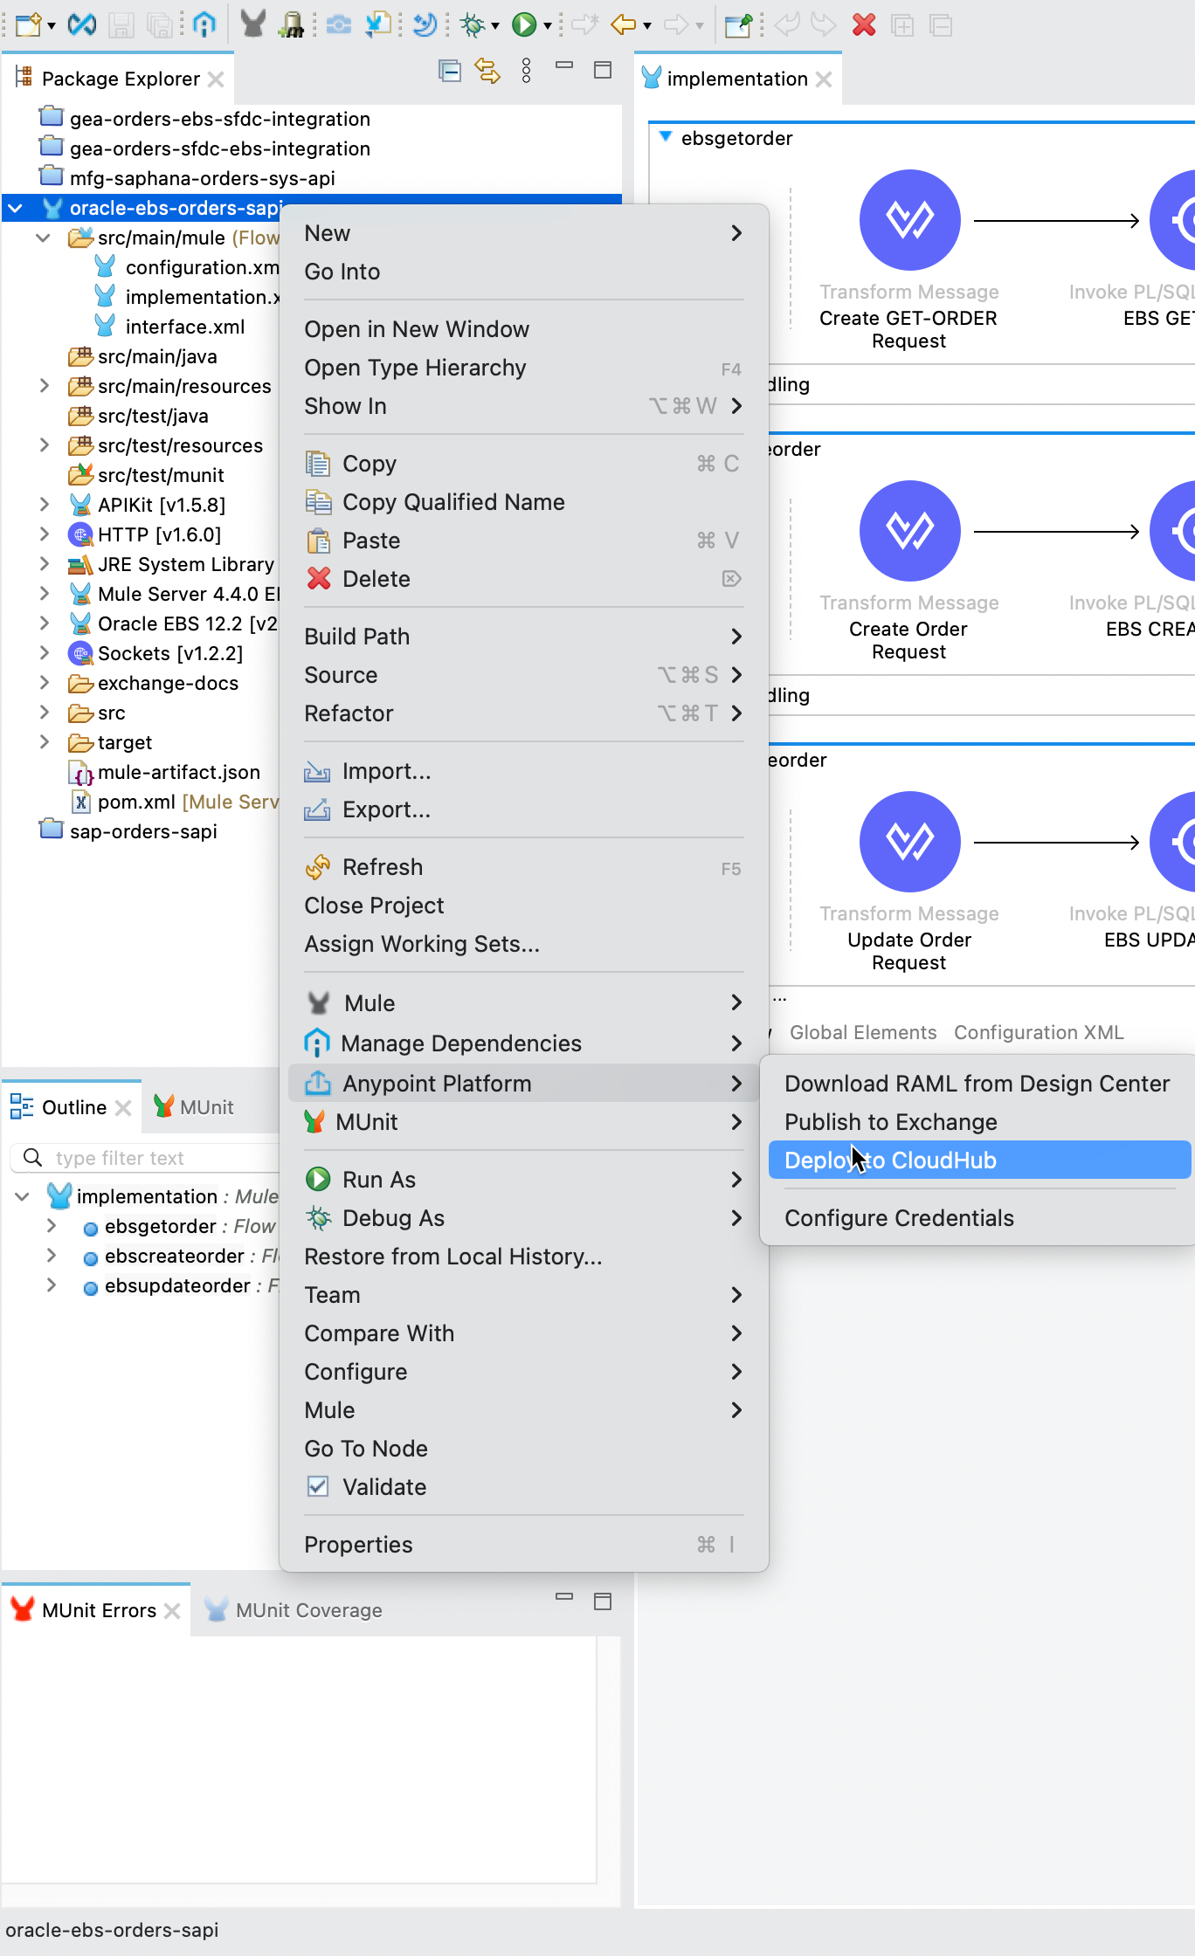Open Properties from context menu
The width and height of the screenshot is (1195, 1956).
(x=524, y=1544)
